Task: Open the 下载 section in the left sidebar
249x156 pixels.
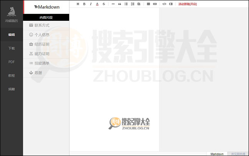Action: 12,48
